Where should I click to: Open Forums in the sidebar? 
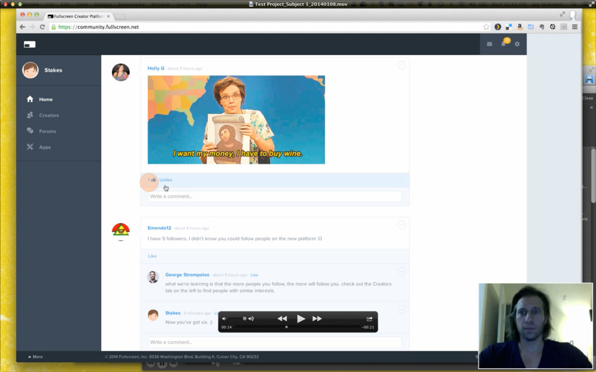point(48,131)
